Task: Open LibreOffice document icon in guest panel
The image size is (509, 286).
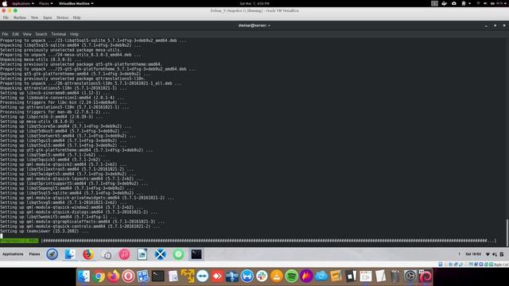Action: click(x=142, y=254)
